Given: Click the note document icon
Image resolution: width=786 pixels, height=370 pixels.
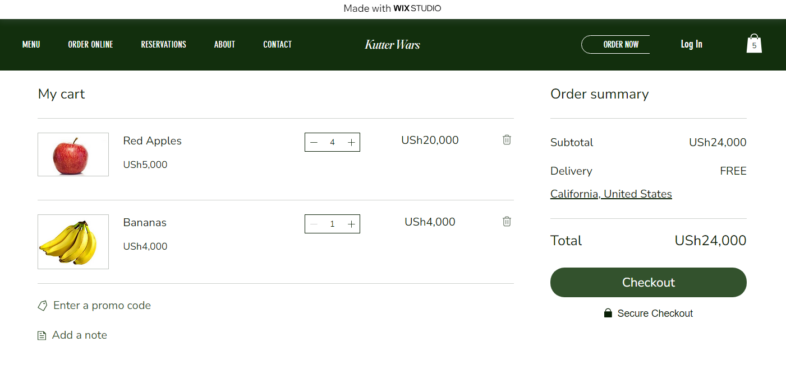Looking at the screenshot, I should tap(42, 335).
